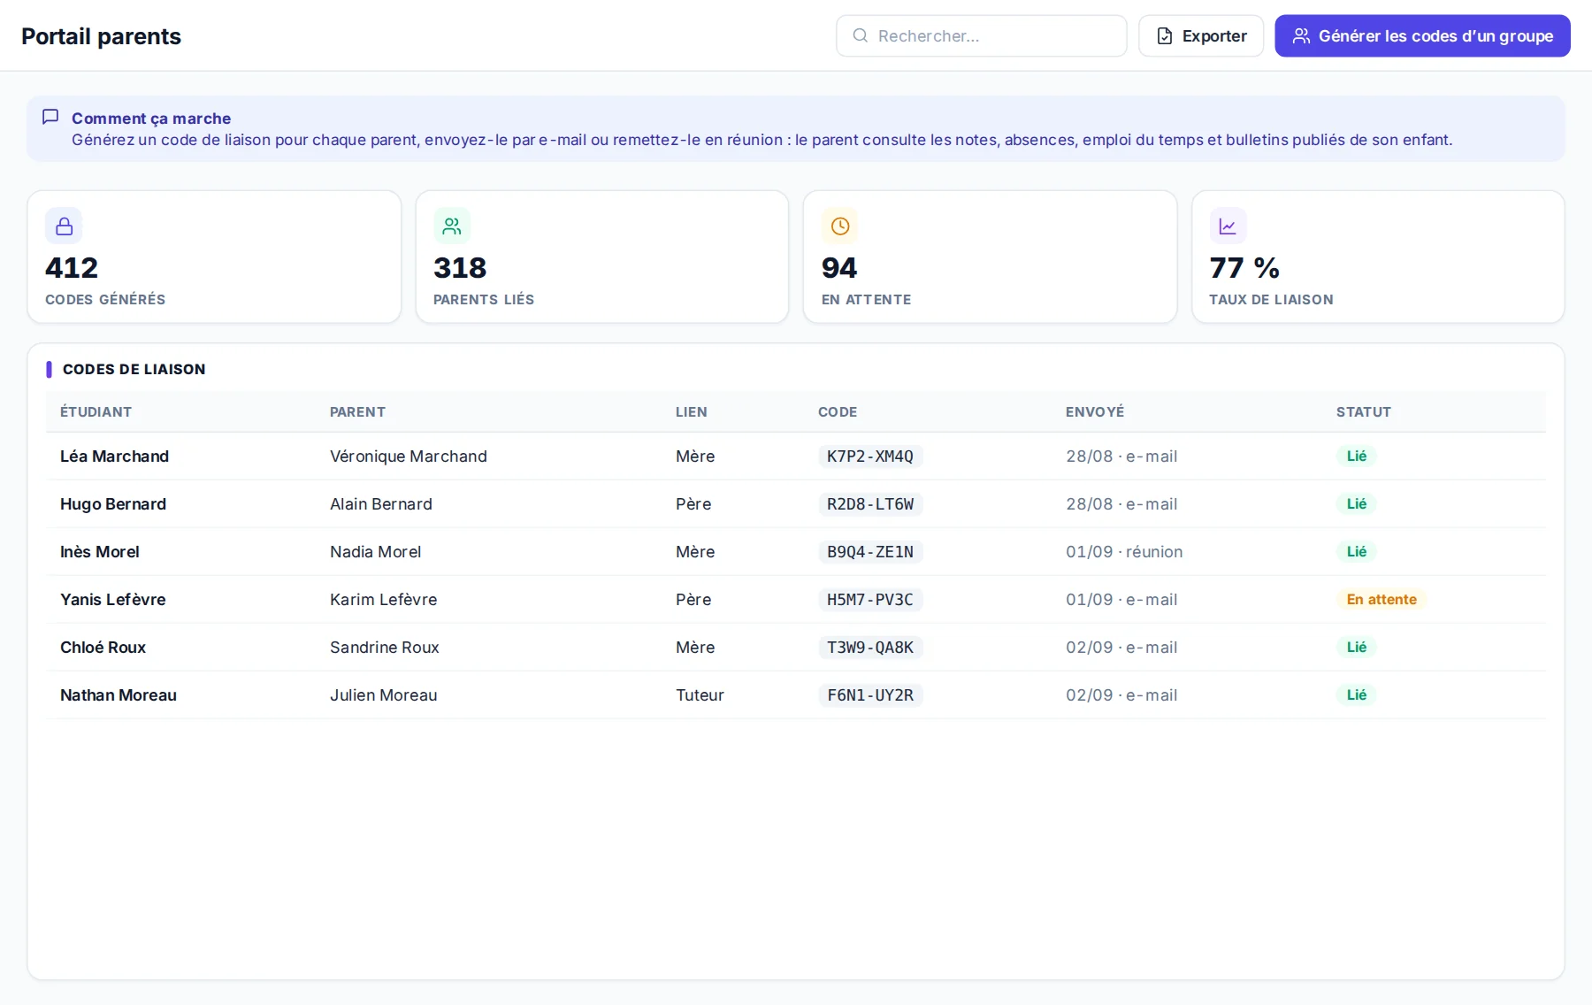
Task: Click the En attente badge for Yanis Lefèvre
Action: pyautogui.click(x=1382, y=600)
